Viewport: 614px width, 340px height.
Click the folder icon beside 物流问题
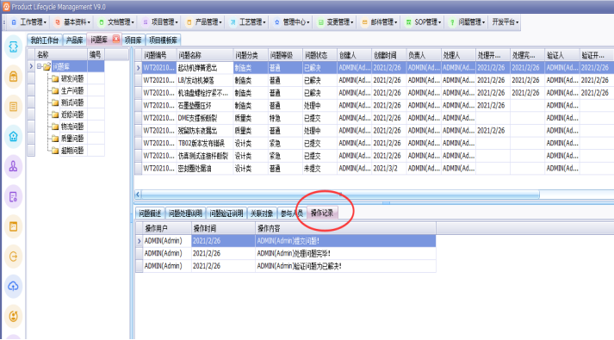coord(55,127)
